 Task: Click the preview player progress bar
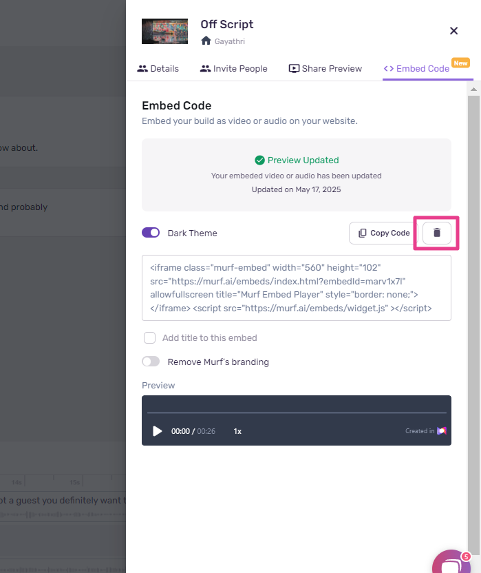click(297, 413)
